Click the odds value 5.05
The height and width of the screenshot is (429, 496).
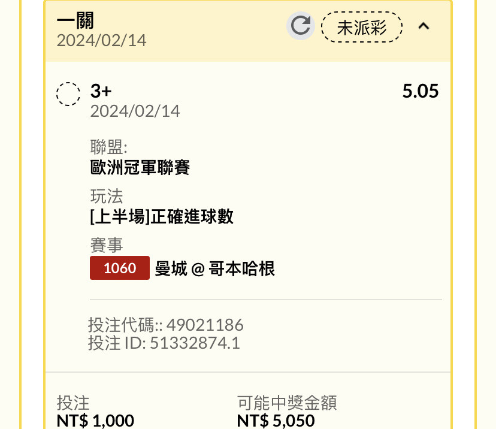(421, 91)
